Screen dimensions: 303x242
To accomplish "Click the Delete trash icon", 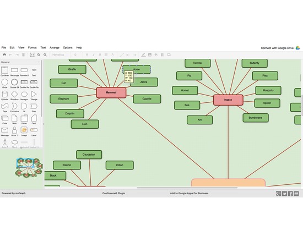I will pyautogui.click(x=23, y=55).
